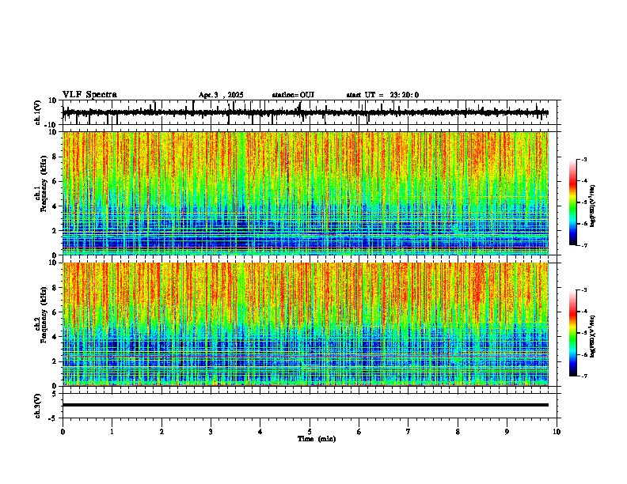
Task: Click time axis tick label "1"
Action: point(112,432)
